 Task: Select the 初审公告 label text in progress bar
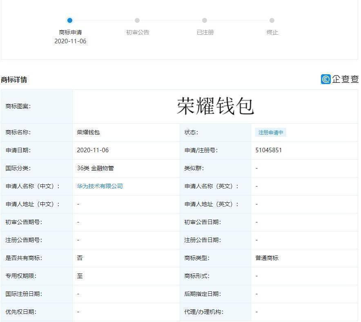pos(138,32)
